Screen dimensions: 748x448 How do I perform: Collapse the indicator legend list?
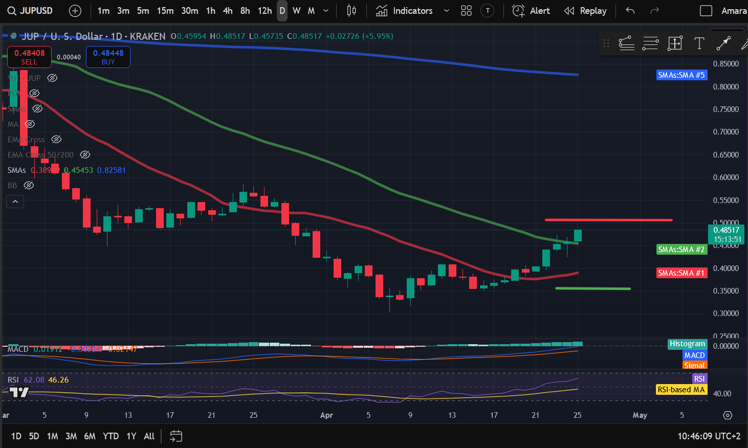tap(15, 201)
